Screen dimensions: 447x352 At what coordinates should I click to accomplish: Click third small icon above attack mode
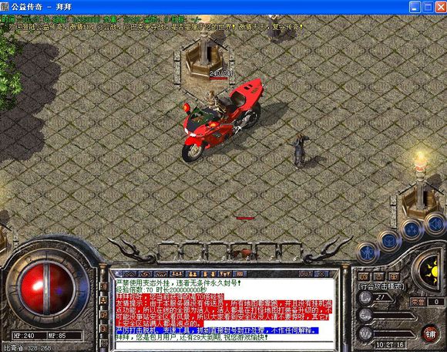pos(394,276)
